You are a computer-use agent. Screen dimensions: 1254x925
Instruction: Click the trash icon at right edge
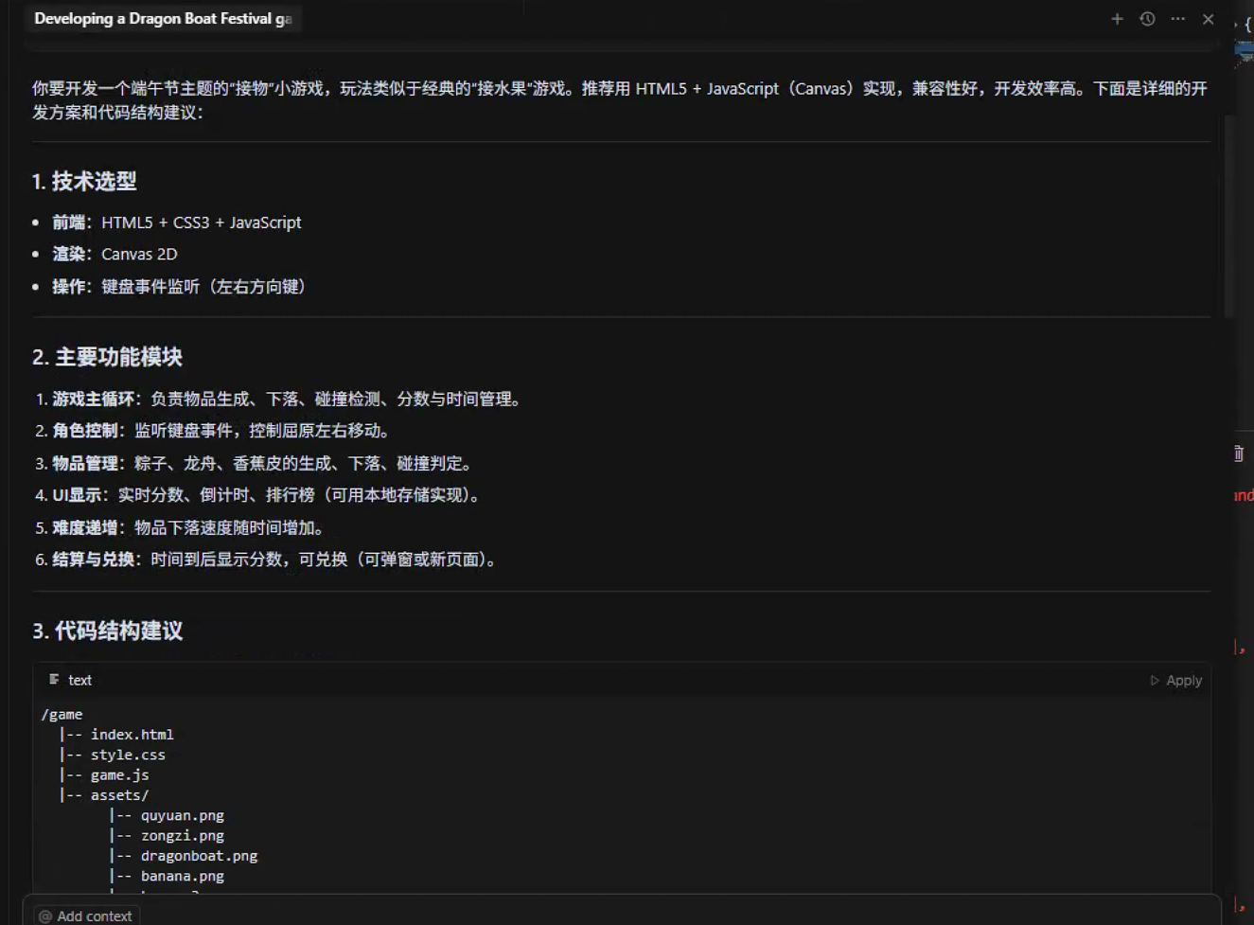[x=1238, y=454]
